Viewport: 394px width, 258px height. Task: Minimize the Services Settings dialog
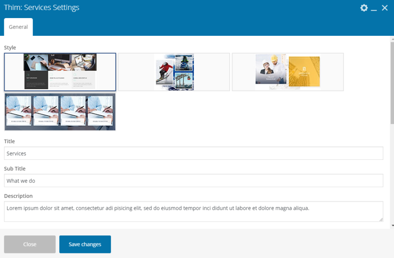[374, 8]
